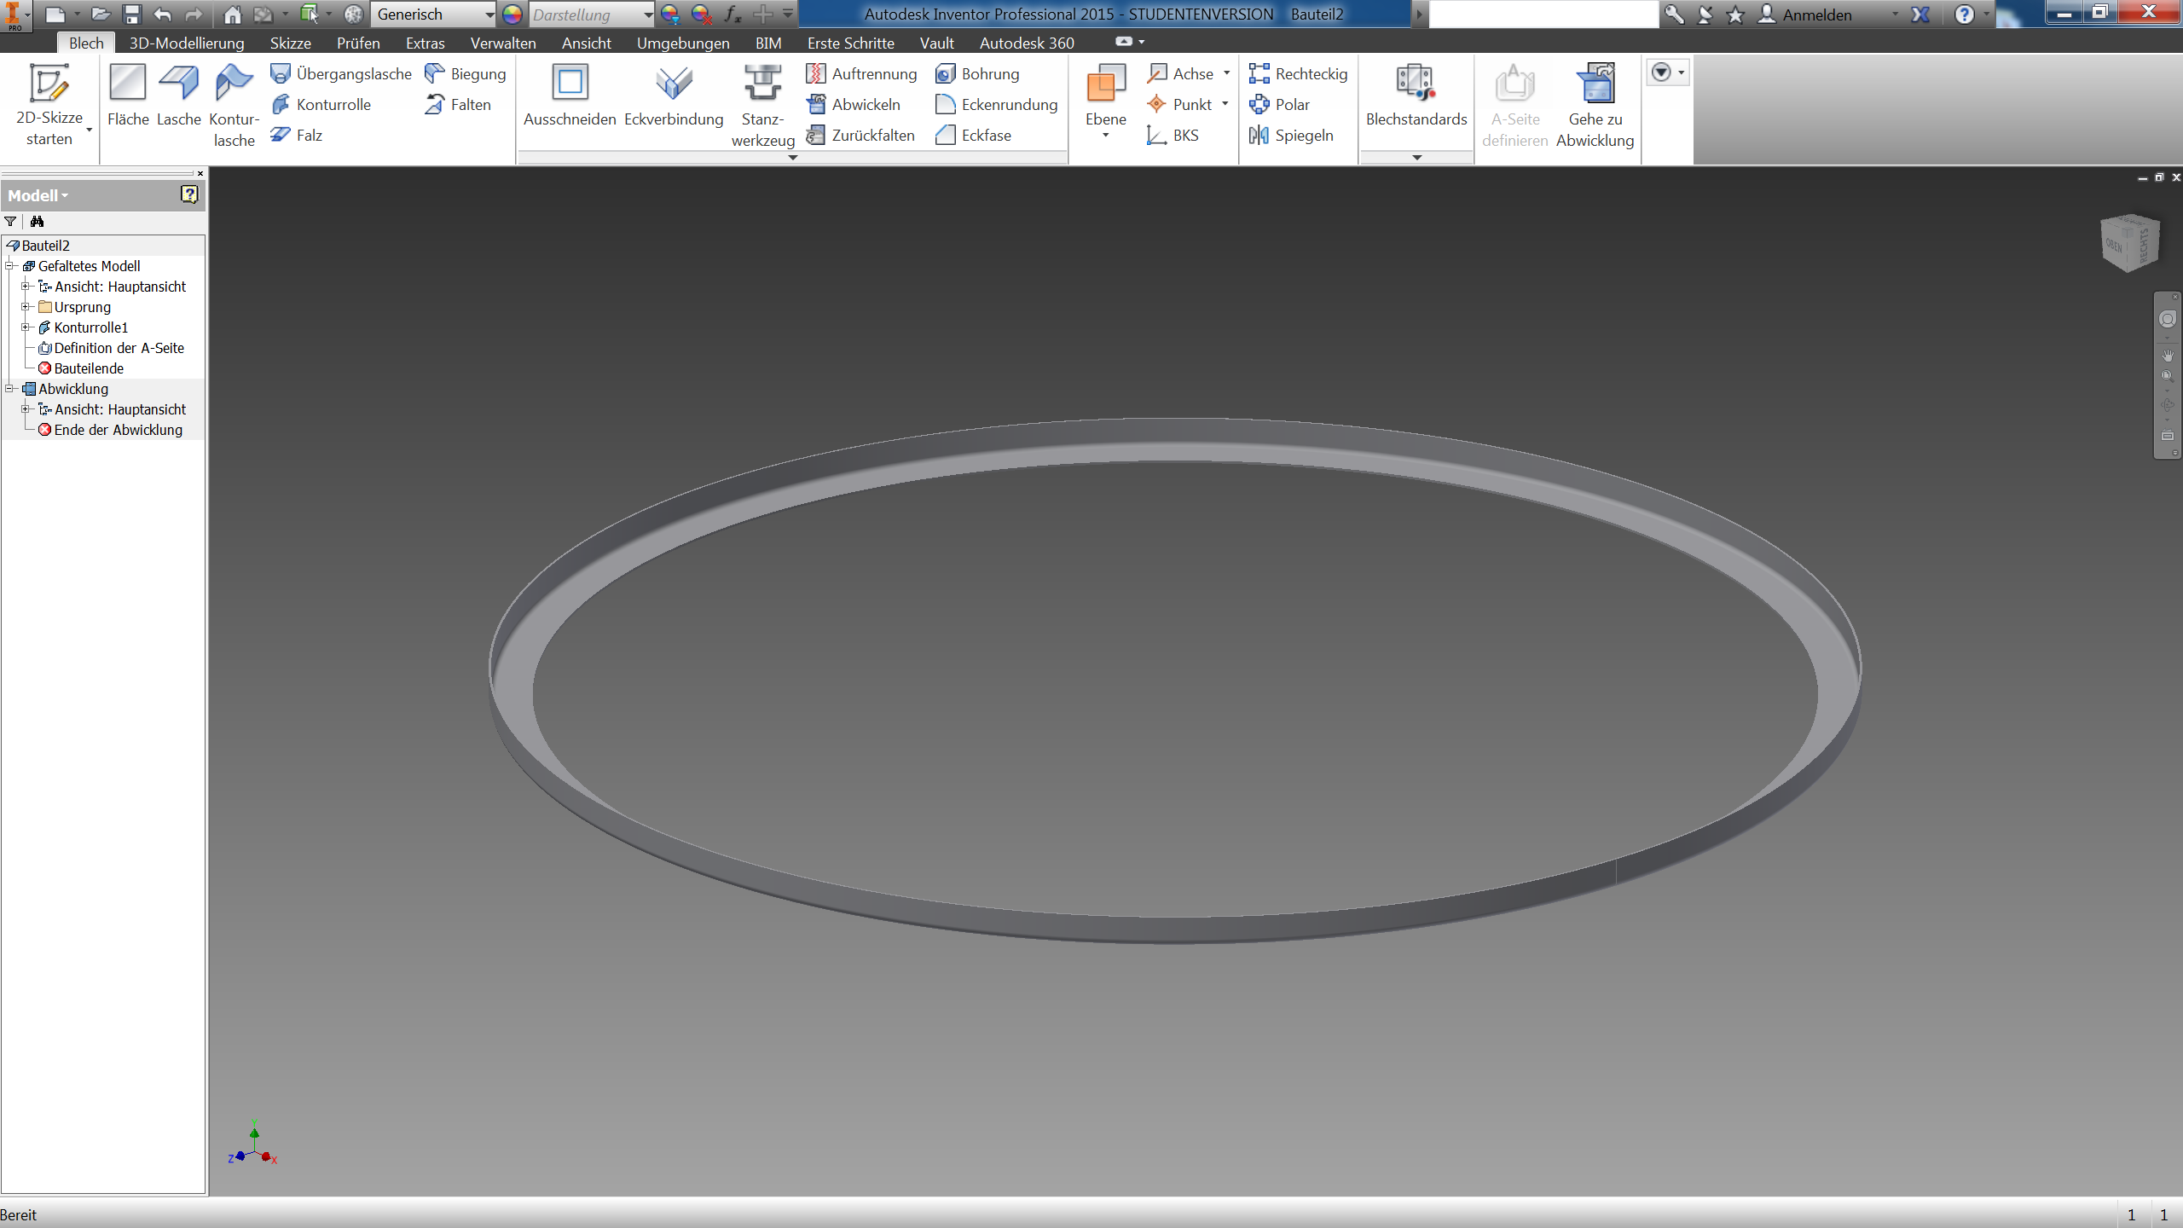Activate the Eckverbindung corner seam tool
2183x1228 pixels.
click(x=674, y=96)
